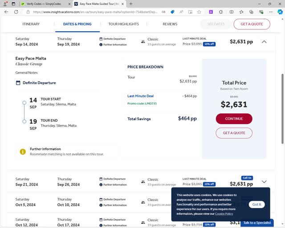The height and width of the screenshot is (228, 285).
Task: Click the 15% off badge in Sep 14 row
Action: pyautogui.click(x=209, y=44)
